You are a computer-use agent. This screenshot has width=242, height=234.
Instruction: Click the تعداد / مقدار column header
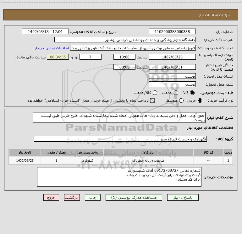(56, 152)
